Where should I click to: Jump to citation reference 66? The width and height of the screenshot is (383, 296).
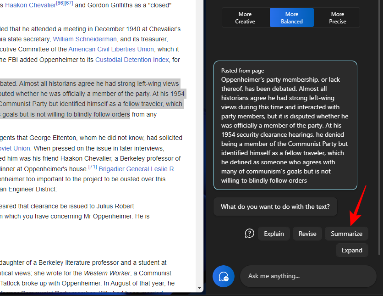point(60,3)
